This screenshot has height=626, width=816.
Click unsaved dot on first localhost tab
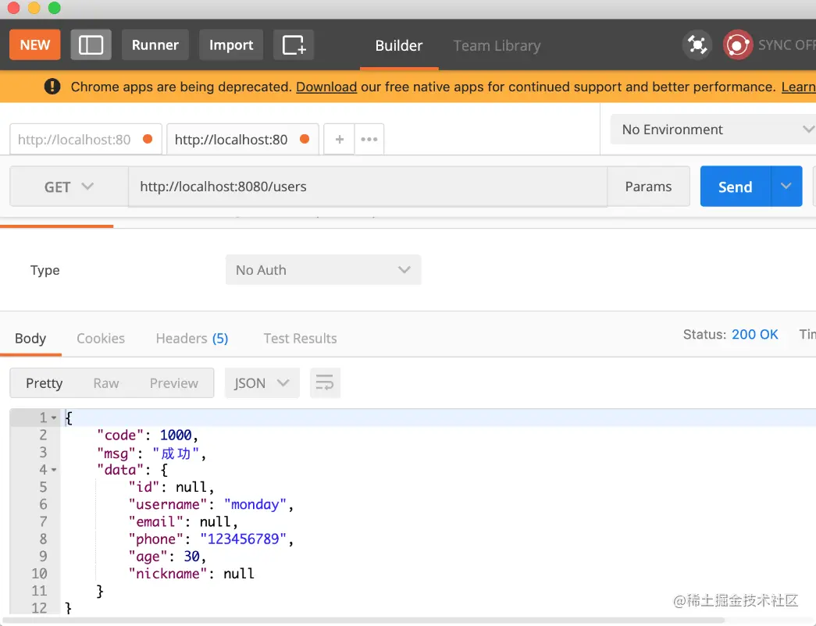click(x=148, y=139)
